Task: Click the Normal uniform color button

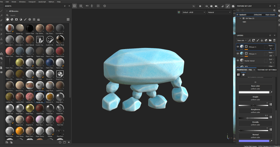Action: tap(255, 136)
